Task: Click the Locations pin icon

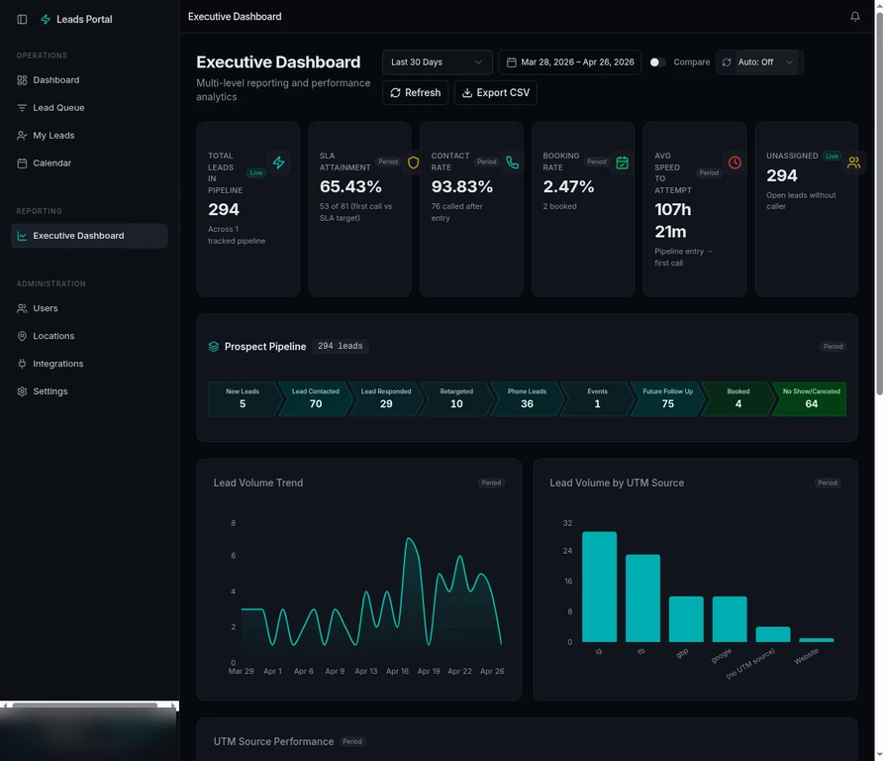Action: point(22,336)
